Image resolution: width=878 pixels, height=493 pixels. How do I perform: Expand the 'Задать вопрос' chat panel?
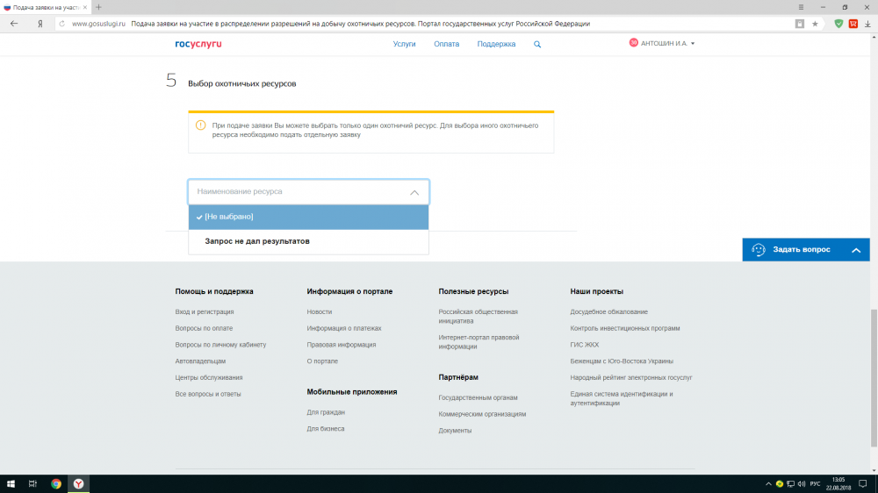click(855, 250)
